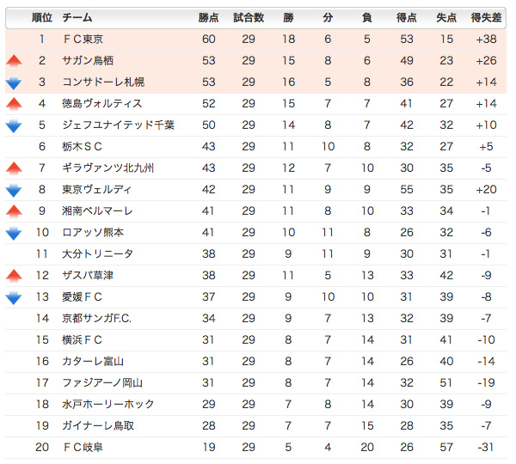Viewport: 516px width, 464px height.
Task: Click the チーム column header
Action: [x=77, y=17]
